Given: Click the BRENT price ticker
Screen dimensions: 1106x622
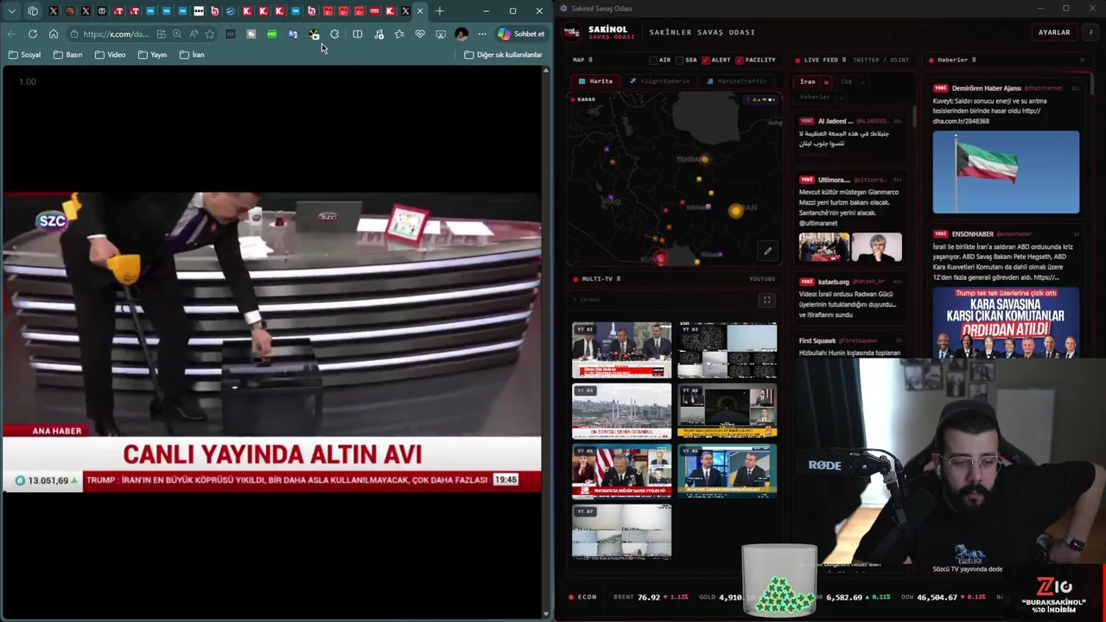Looking at the screenshot, I should (x=651, y=597).
